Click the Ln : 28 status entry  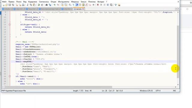tap(104, 91)
